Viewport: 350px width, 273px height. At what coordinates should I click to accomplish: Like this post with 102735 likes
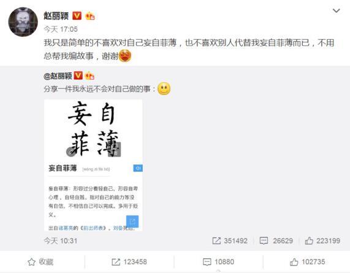[307, 262]
